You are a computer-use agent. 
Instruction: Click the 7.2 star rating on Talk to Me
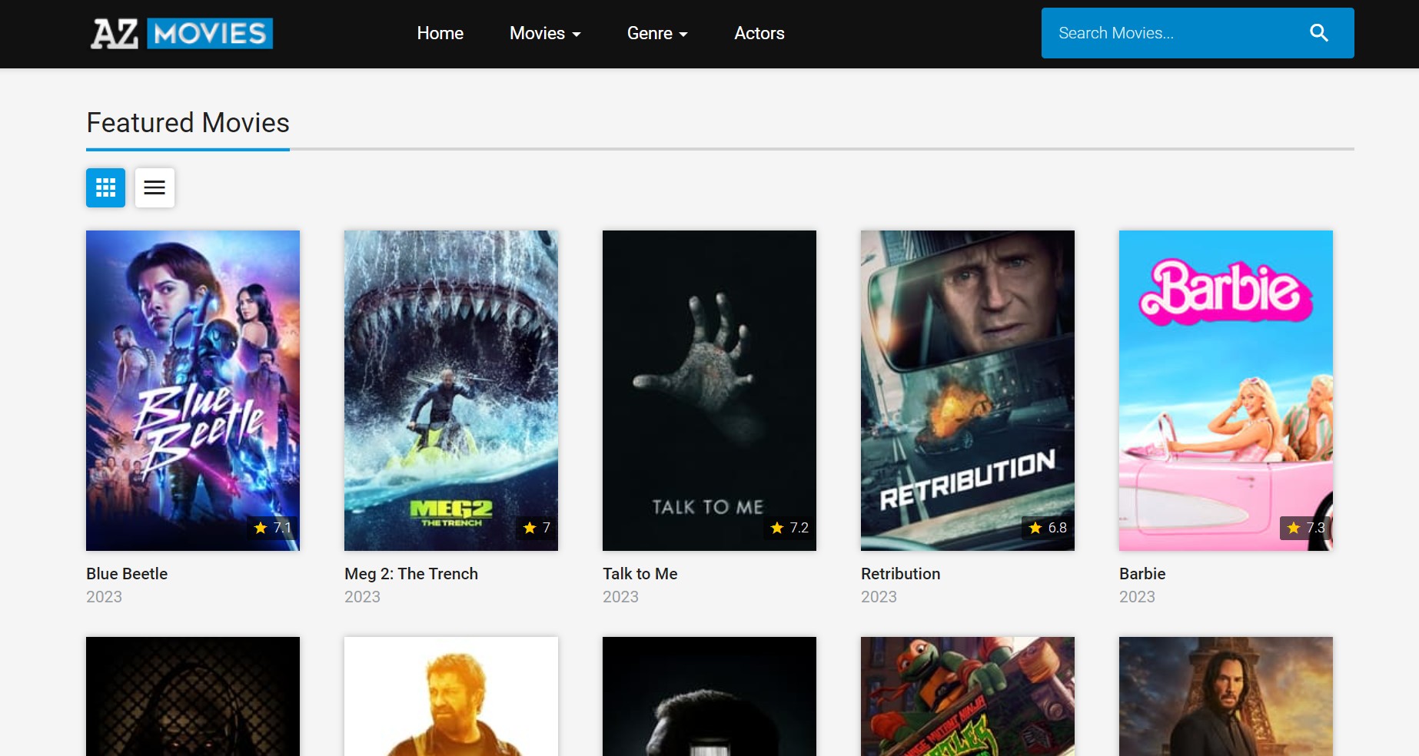[789, 528]
